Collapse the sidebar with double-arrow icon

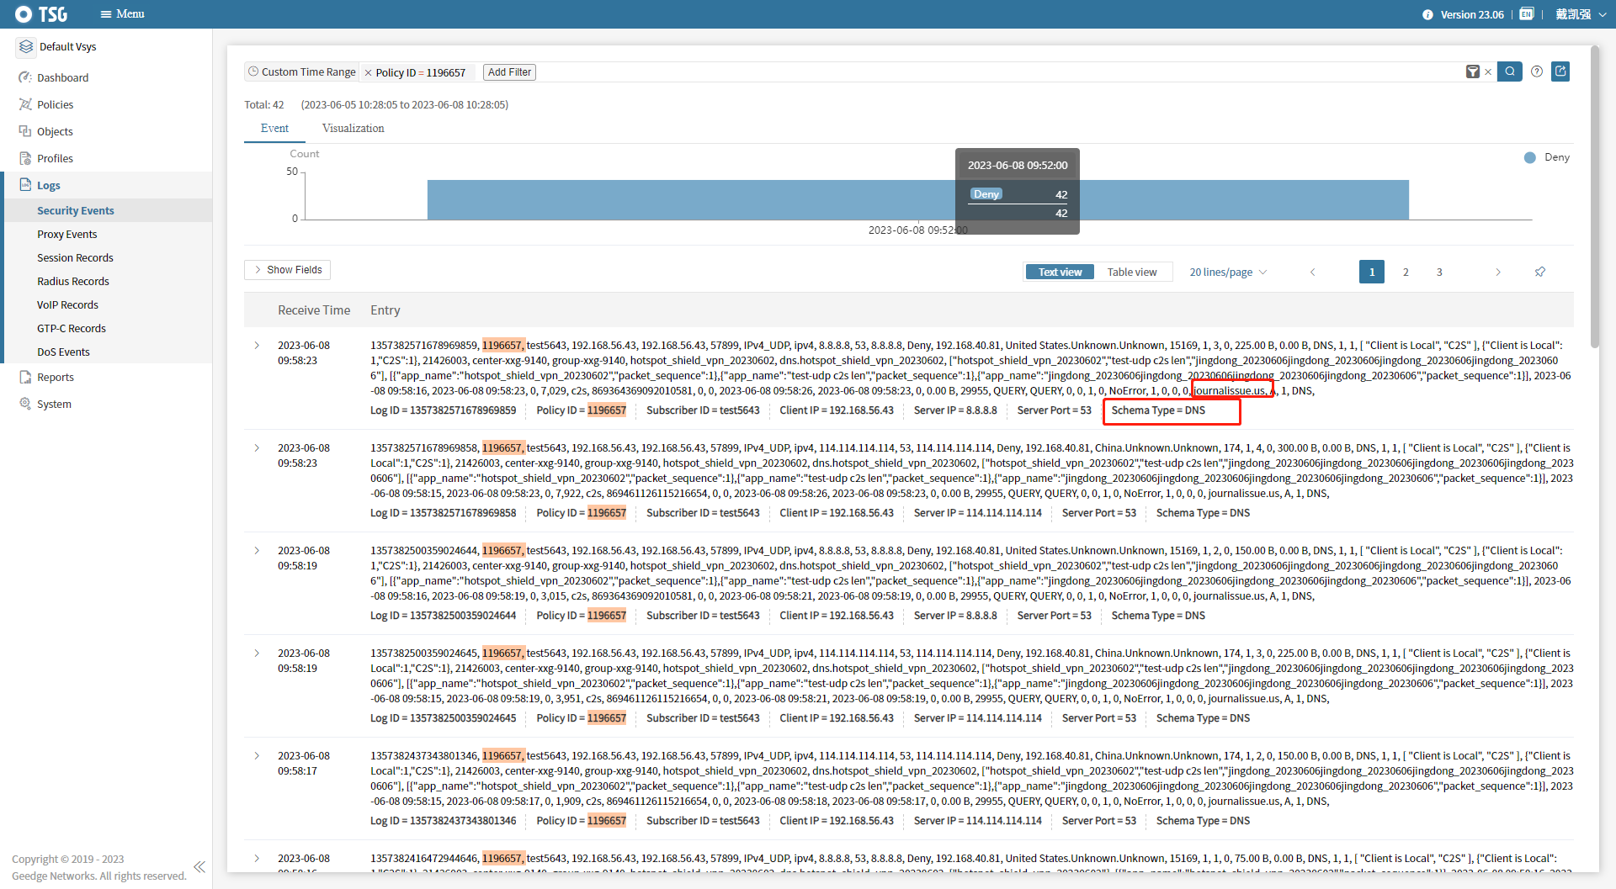[x=199, y=866]
